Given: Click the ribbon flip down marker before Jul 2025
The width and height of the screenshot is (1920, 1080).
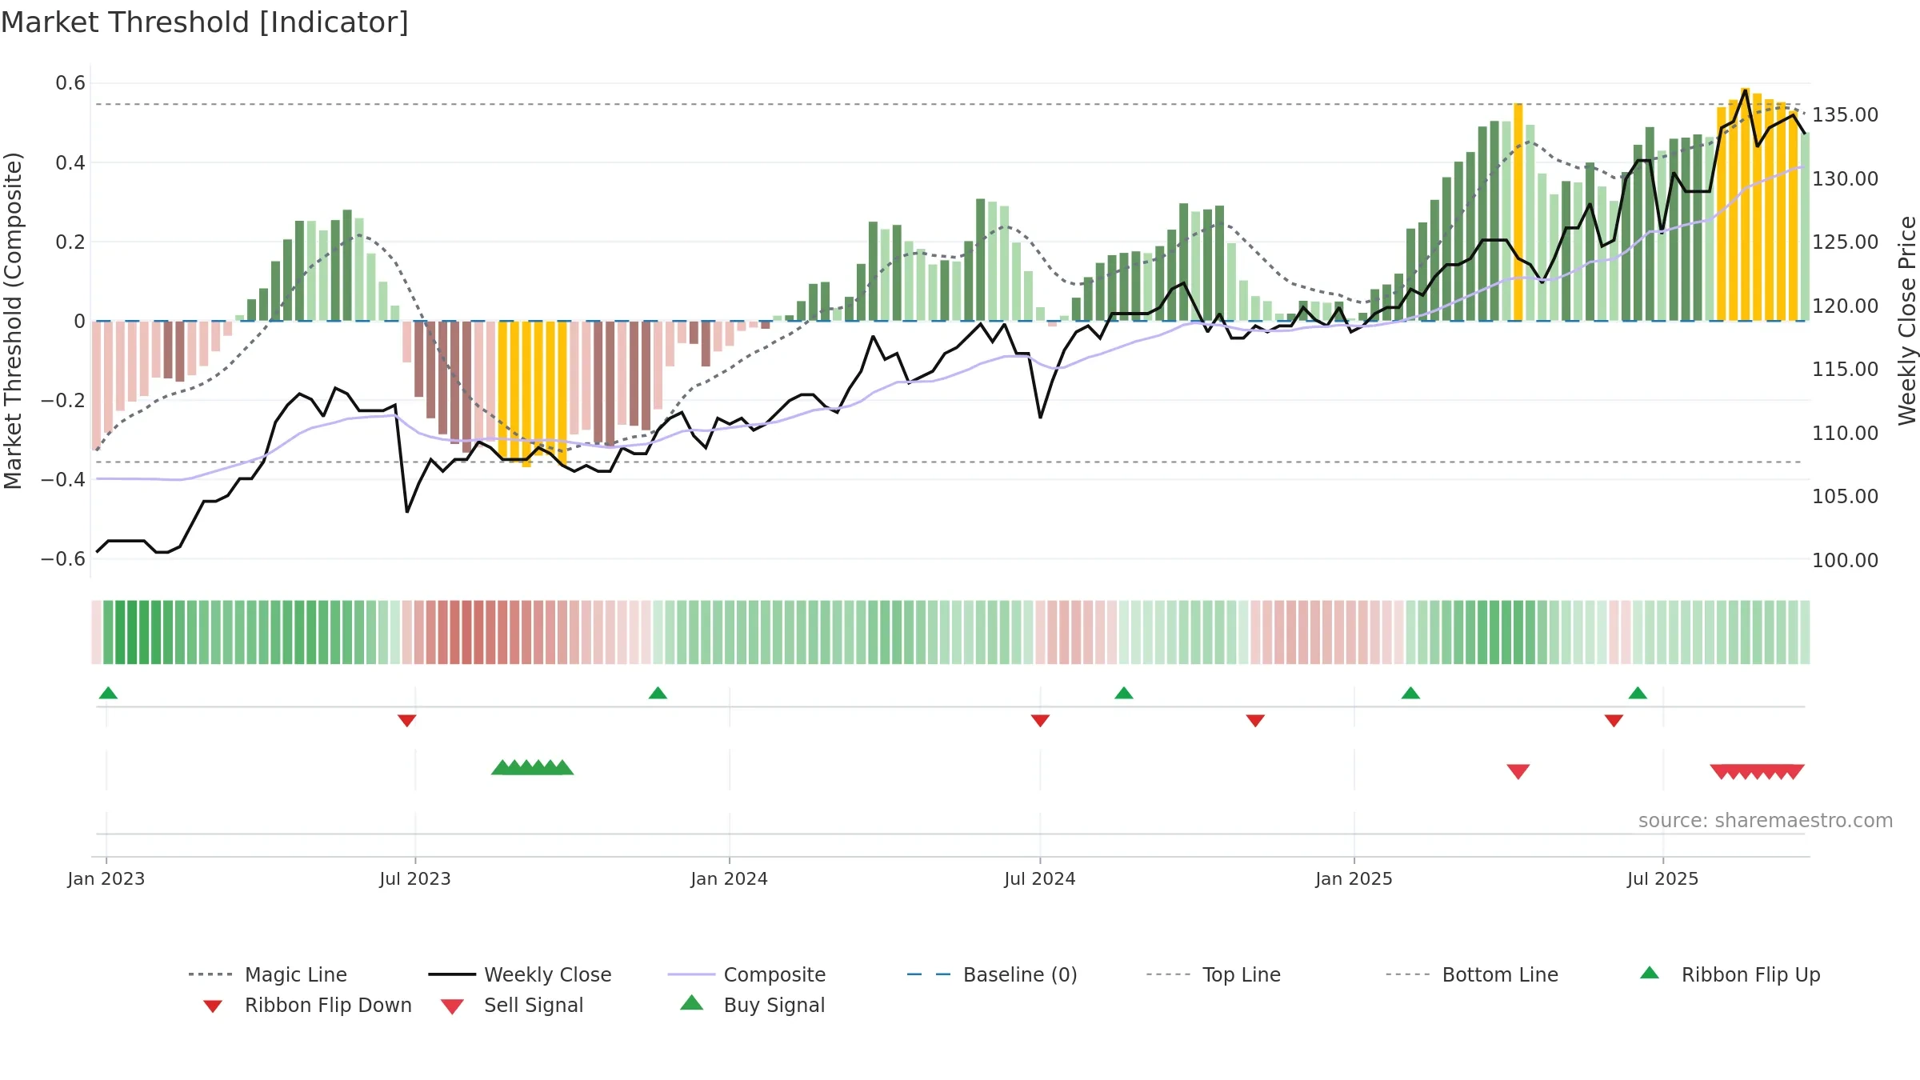Looking at the screenshot, I should [x=1614, y=721].
